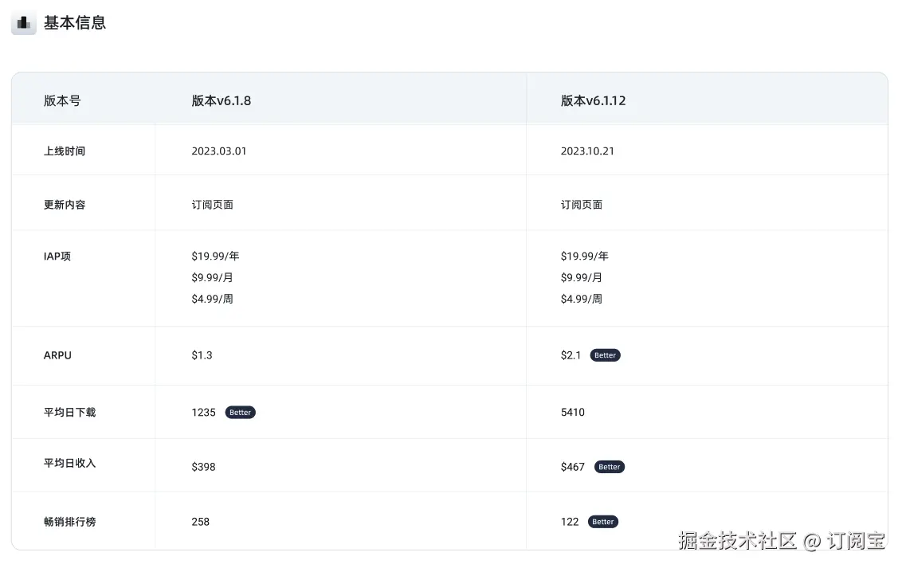
Task: Click the Better badge beside 1235 downloads
Action: (x=240, y=412)
